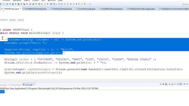Click the Clear Console icon
Screen dimensions: 189x106
point(170,84)
